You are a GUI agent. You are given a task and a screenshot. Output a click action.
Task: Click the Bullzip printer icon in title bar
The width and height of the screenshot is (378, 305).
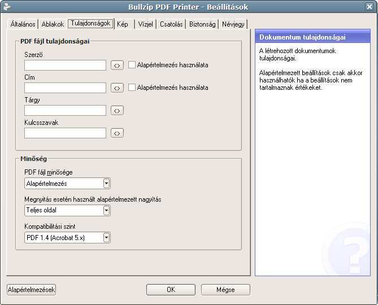pos(7,7)
